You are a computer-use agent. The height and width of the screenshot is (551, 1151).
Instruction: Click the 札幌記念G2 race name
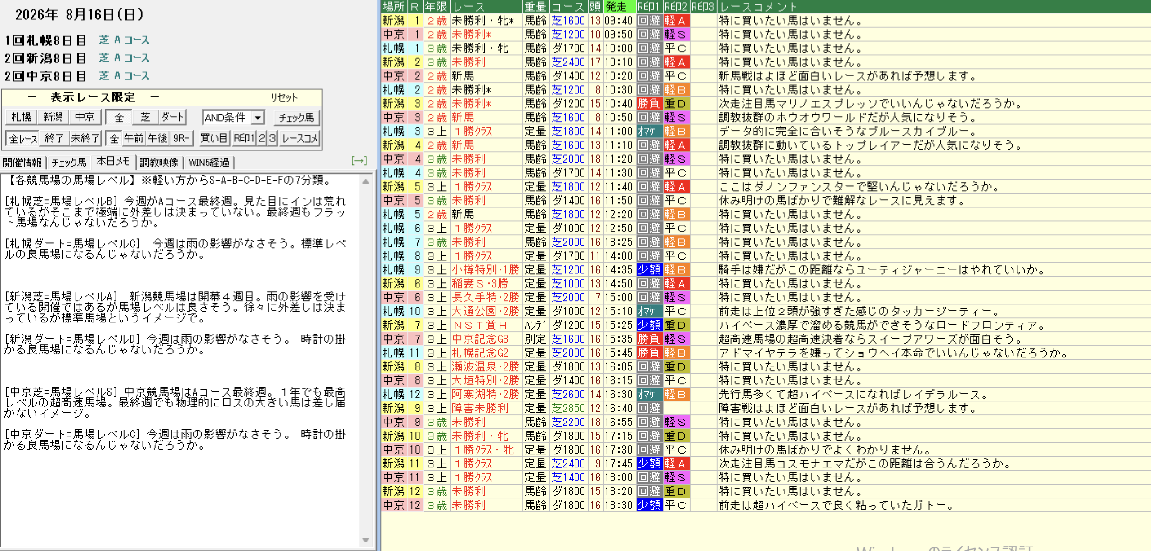coord(480,353)
